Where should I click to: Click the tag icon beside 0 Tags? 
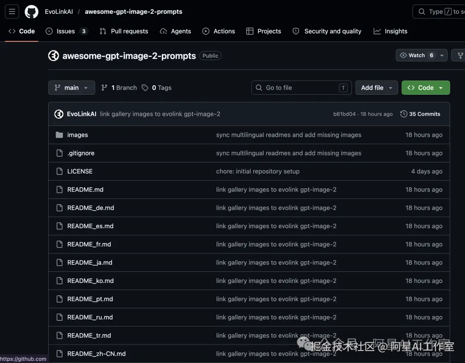tap(145, 88)
